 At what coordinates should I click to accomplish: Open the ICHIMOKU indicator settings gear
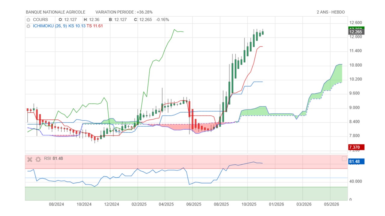point(28,26)
